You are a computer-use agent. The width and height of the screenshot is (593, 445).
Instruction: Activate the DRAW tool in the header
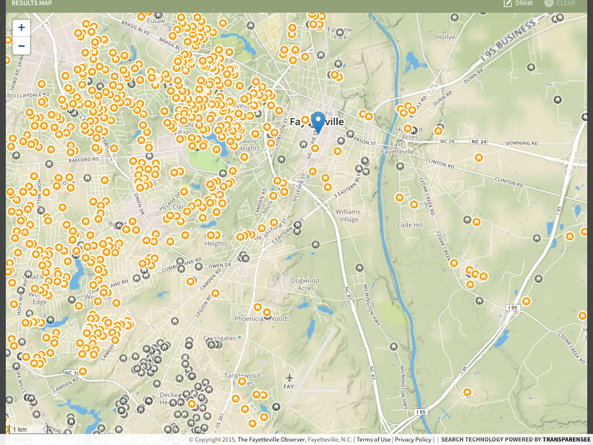tap(518, 3)
